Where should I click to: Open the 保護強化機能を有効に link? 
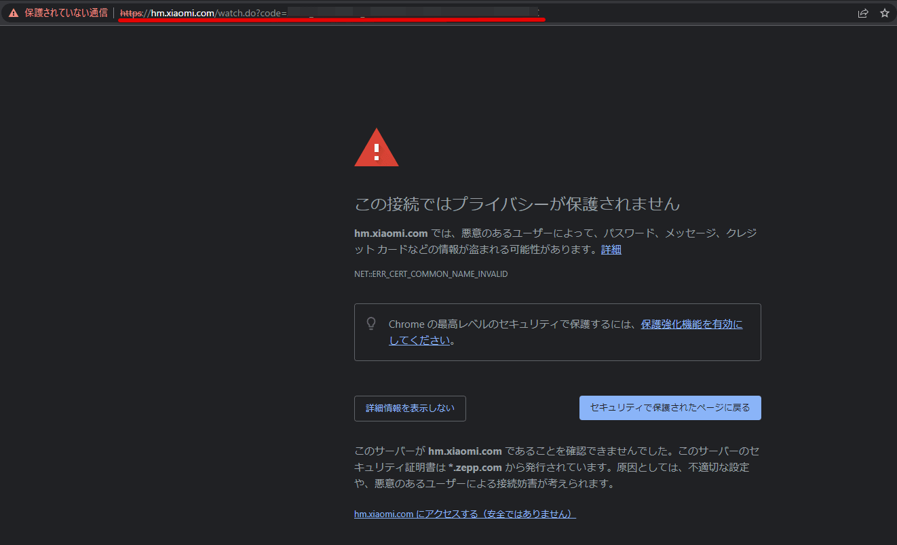coord(691,324)
